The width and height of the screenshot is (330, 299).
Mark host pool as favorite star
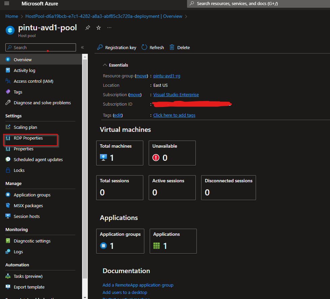click(99, 28)
